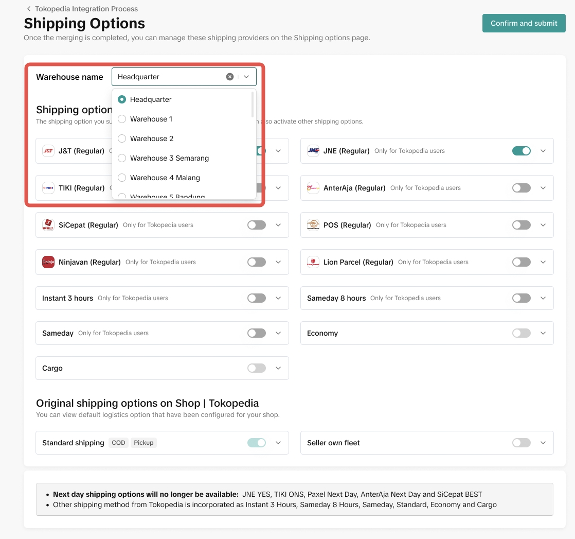Click the Lion Parcel courier logo icon

[x=313, y=262]
